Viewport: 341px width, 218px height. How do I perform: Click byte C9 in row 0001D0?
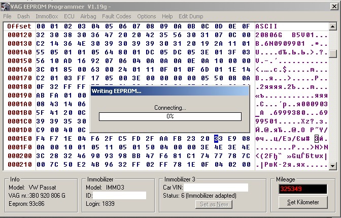coord(41,130)
